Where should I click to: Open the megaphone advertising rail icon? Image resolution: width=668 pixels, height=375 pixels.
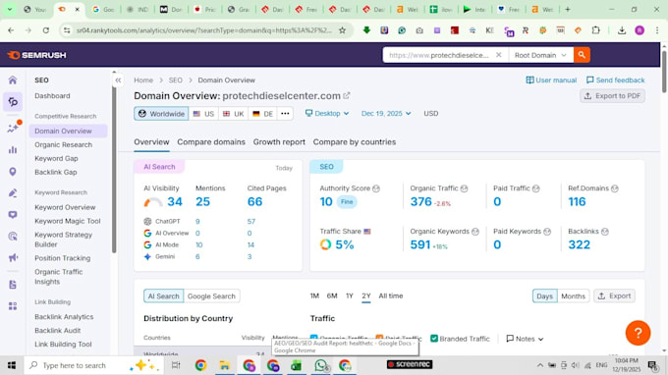(13, 257)
